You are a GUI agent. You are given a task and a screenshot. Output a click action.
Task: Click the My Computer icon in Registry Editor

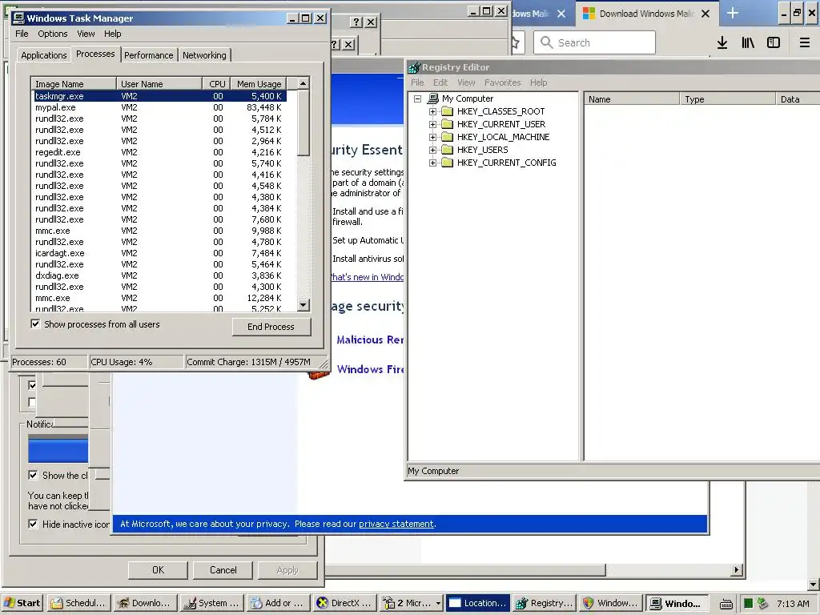tap(432, 98)
